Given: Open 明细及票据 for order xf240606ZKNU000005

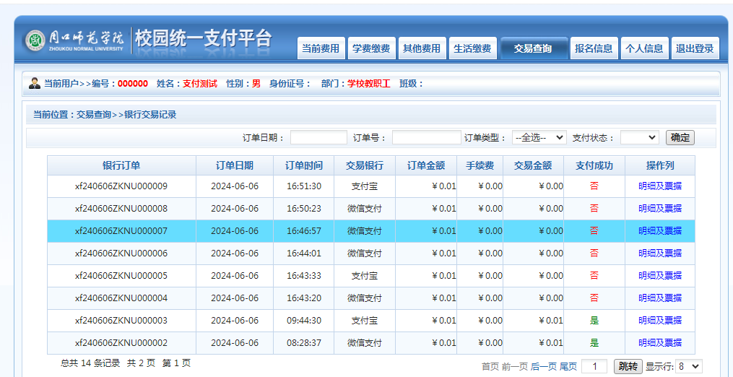Looking at the screenshot, I should click(x=660, y=276).
